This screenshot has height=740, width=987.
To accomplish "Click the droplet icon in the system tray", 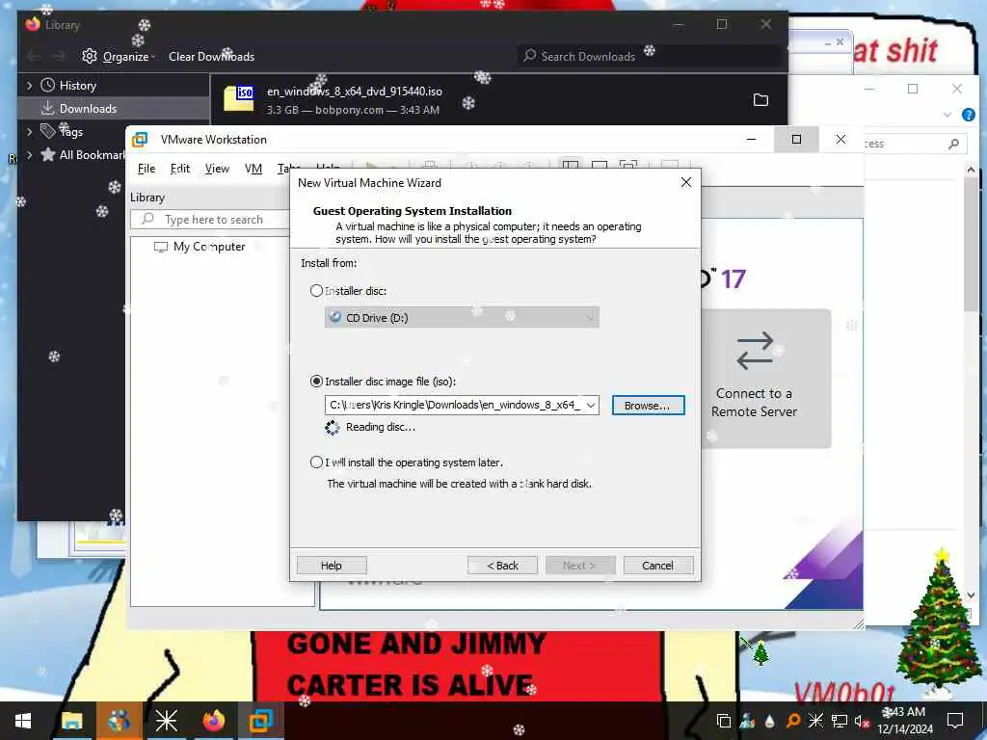I will coord(769,721).
